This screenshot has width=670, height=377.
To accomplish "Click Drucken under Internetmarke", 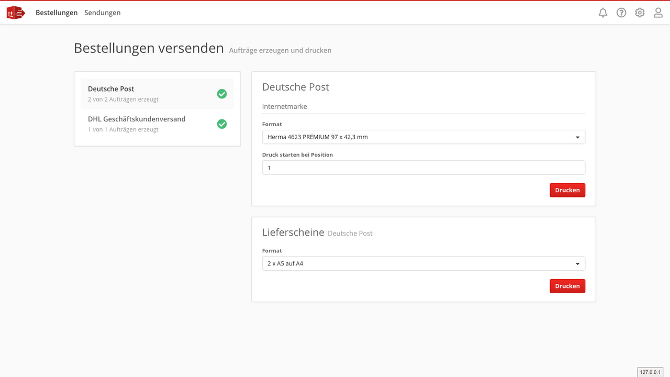I will click(567, 190).
